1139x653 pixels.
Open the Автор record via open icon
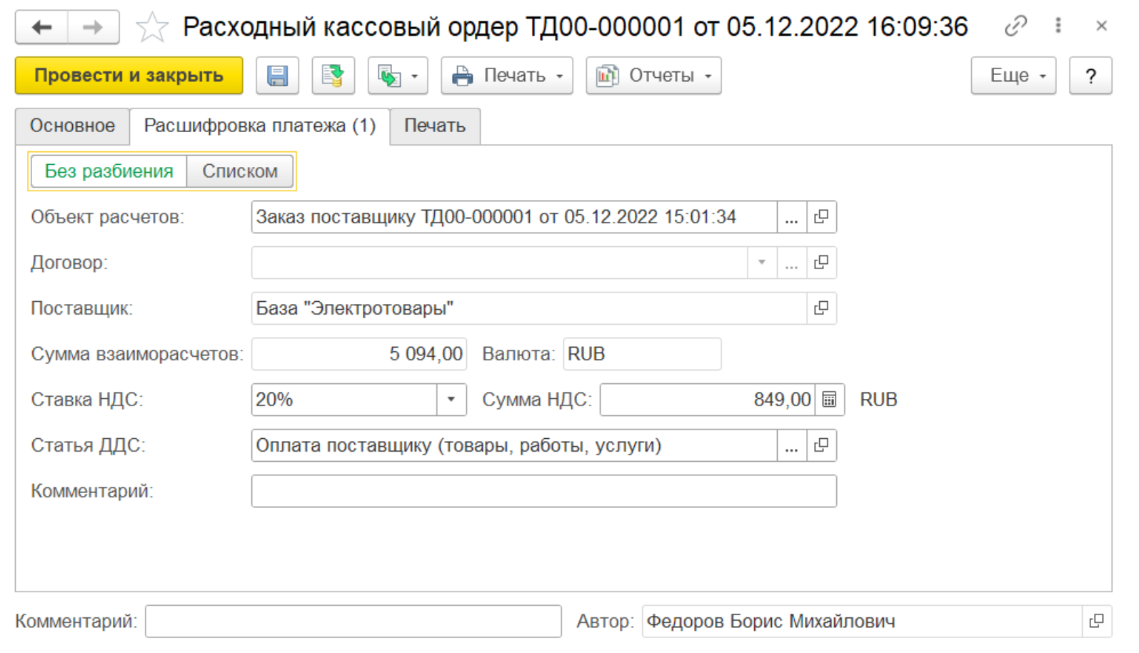tap(1096, 621)
